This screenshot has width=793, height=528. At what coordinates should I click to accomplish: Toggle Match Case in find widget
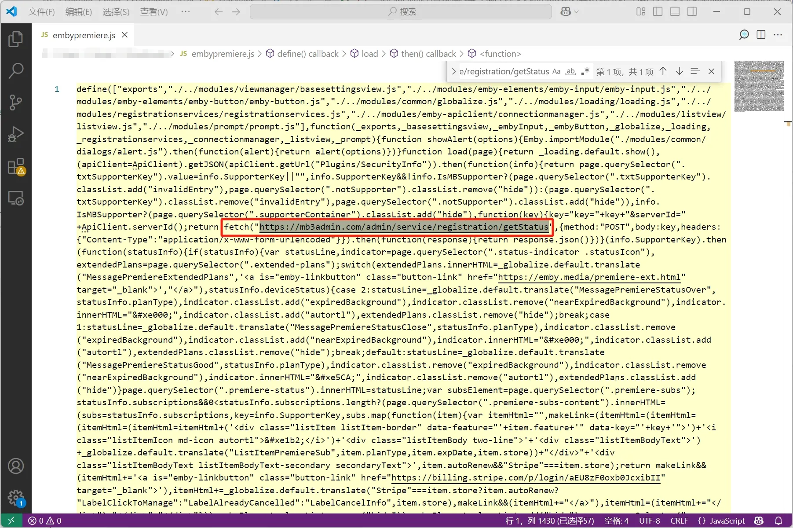(x=556, y=71)
